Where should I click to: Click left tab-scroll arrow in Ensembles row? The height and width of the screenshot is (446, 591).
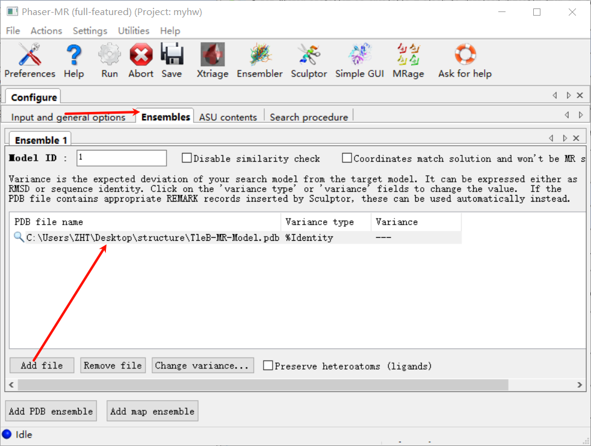pos(567,114)
